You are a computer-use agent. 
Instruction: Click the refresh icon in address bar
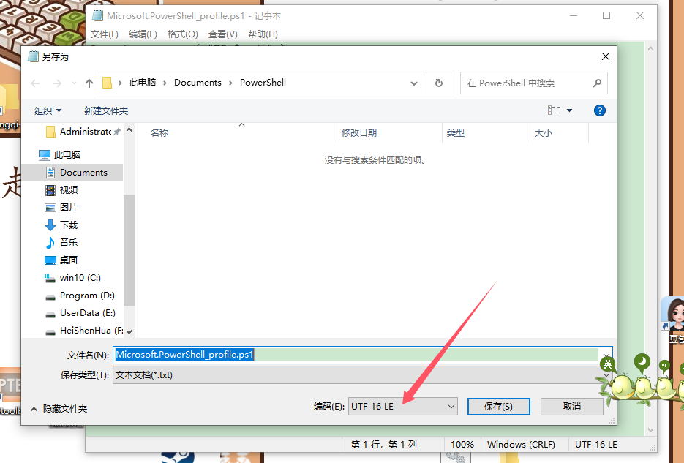438,83
